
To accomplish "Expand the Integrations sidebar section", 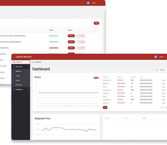I will pyautogui.click(x=21, y=90).
